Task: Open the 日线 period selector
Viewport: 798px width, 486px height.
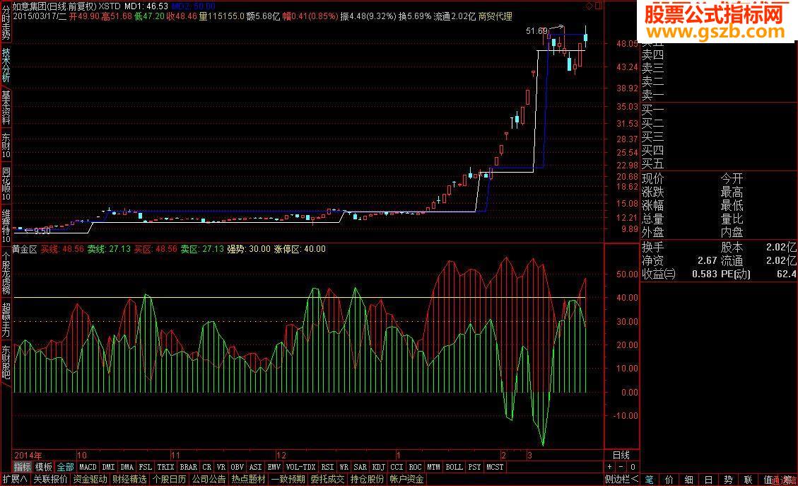Action: 621,455
